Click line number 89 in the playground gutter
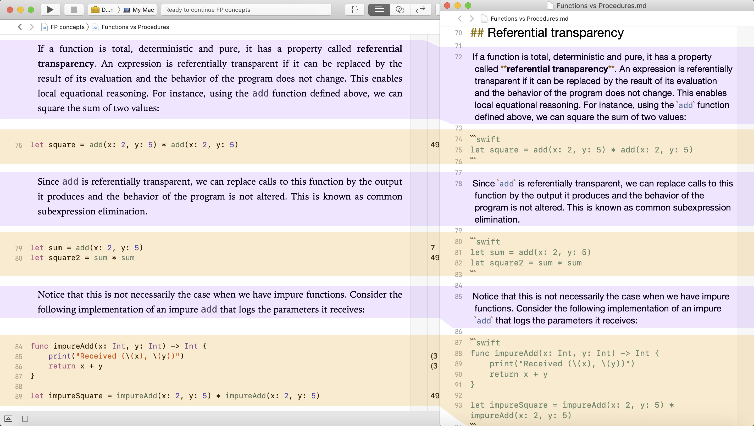 click(x=18, y=396)
